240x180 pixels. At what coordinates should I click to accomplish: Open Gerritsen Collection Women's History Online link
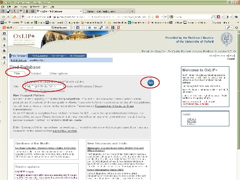click(x=45, y=148)
